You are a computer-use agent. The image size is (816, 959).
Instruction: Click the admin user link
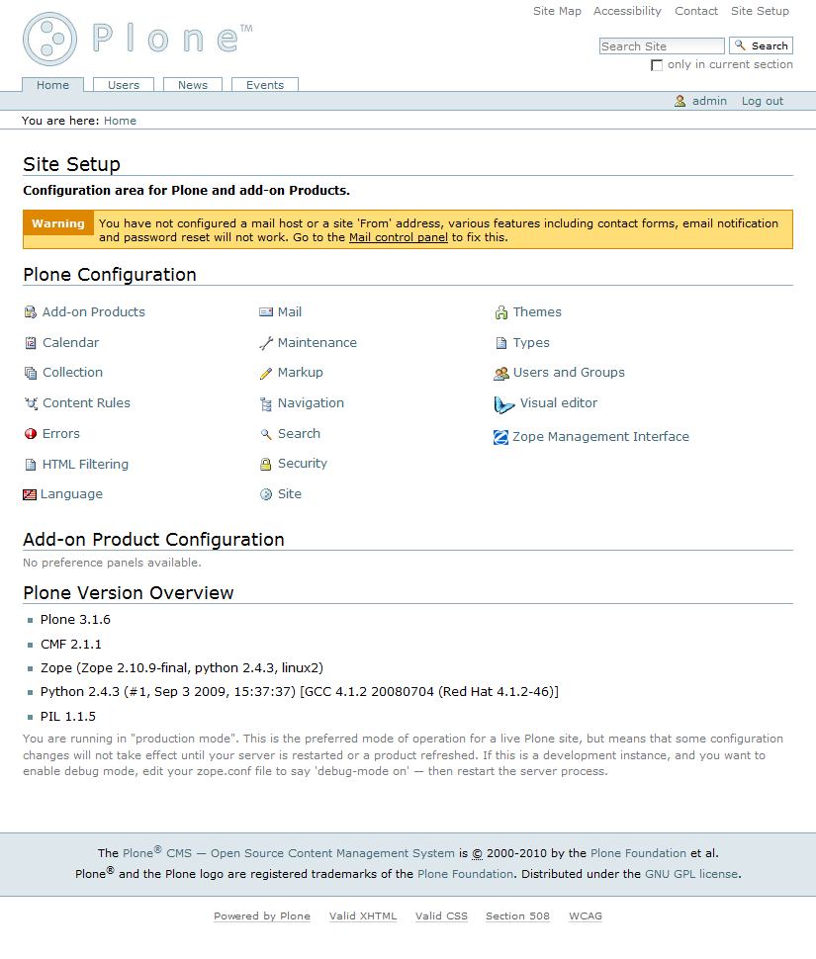709,101
